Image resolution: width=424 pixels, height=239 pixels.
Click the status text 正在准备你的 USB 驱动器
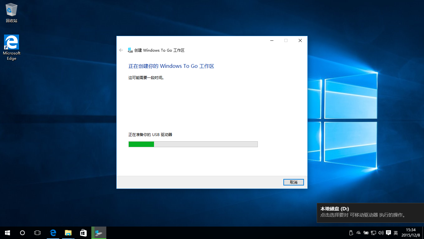[x=150, y=135]
